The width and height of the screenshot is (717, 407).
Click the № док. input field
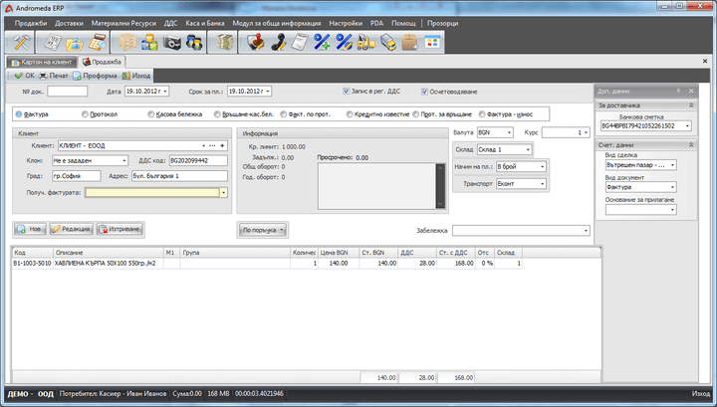[x=68, y=92]
